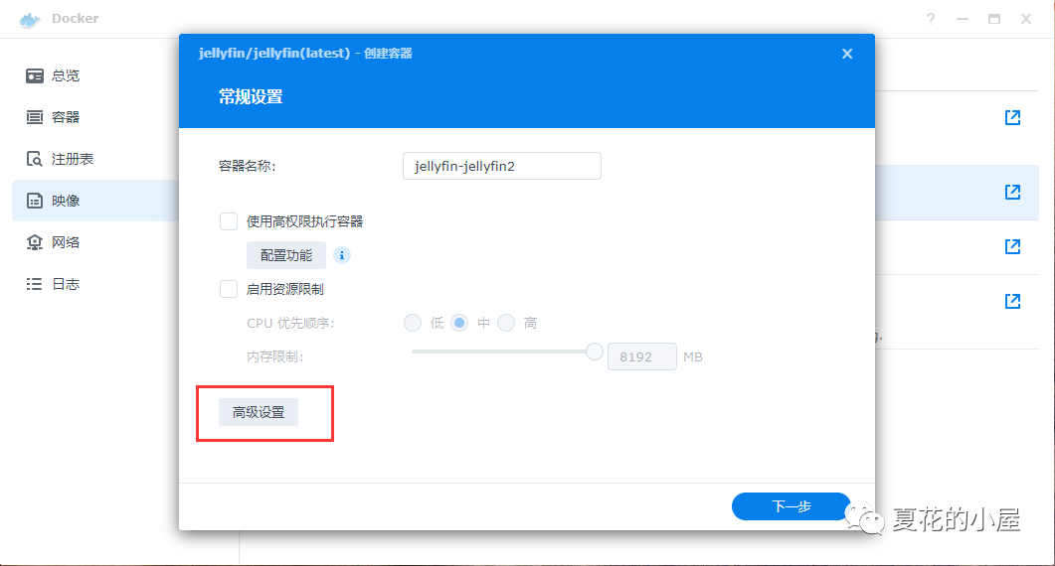Select 低 CPU priority radio button
This screenshot has width=1055, height=566.
(x=412, y=323)
